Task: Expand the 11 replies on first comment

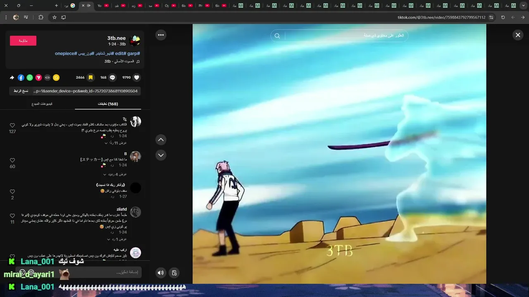Action: (x=116, y=143)
